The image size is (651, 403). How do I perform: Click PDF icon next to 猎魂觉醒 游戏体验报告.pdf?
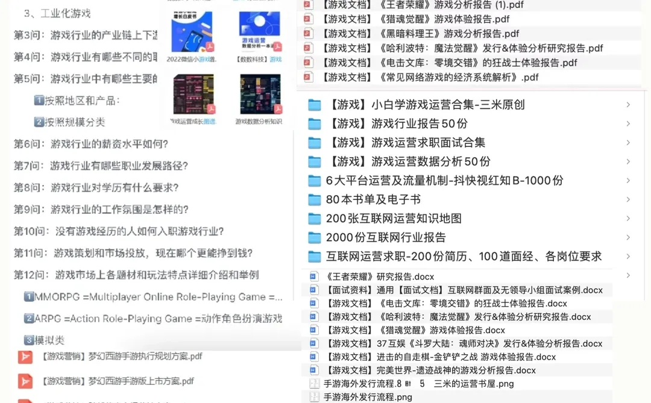tap(307, 19)
